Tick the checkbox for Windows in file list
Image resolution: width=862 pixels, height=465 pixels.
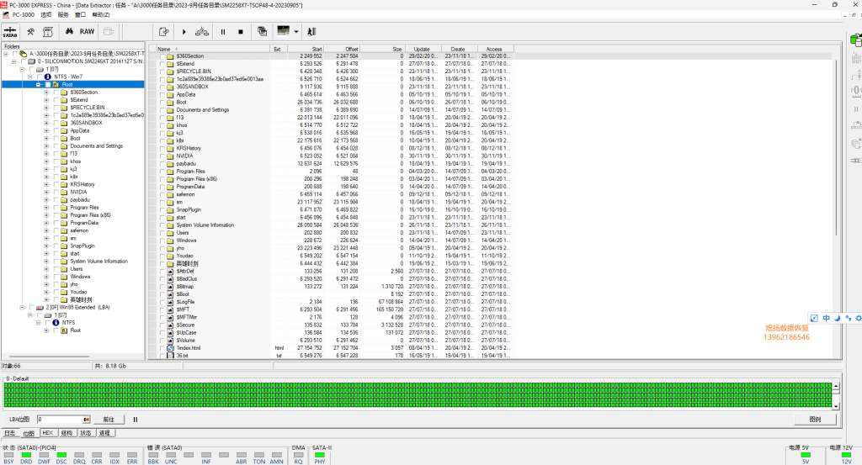[162, 240]
